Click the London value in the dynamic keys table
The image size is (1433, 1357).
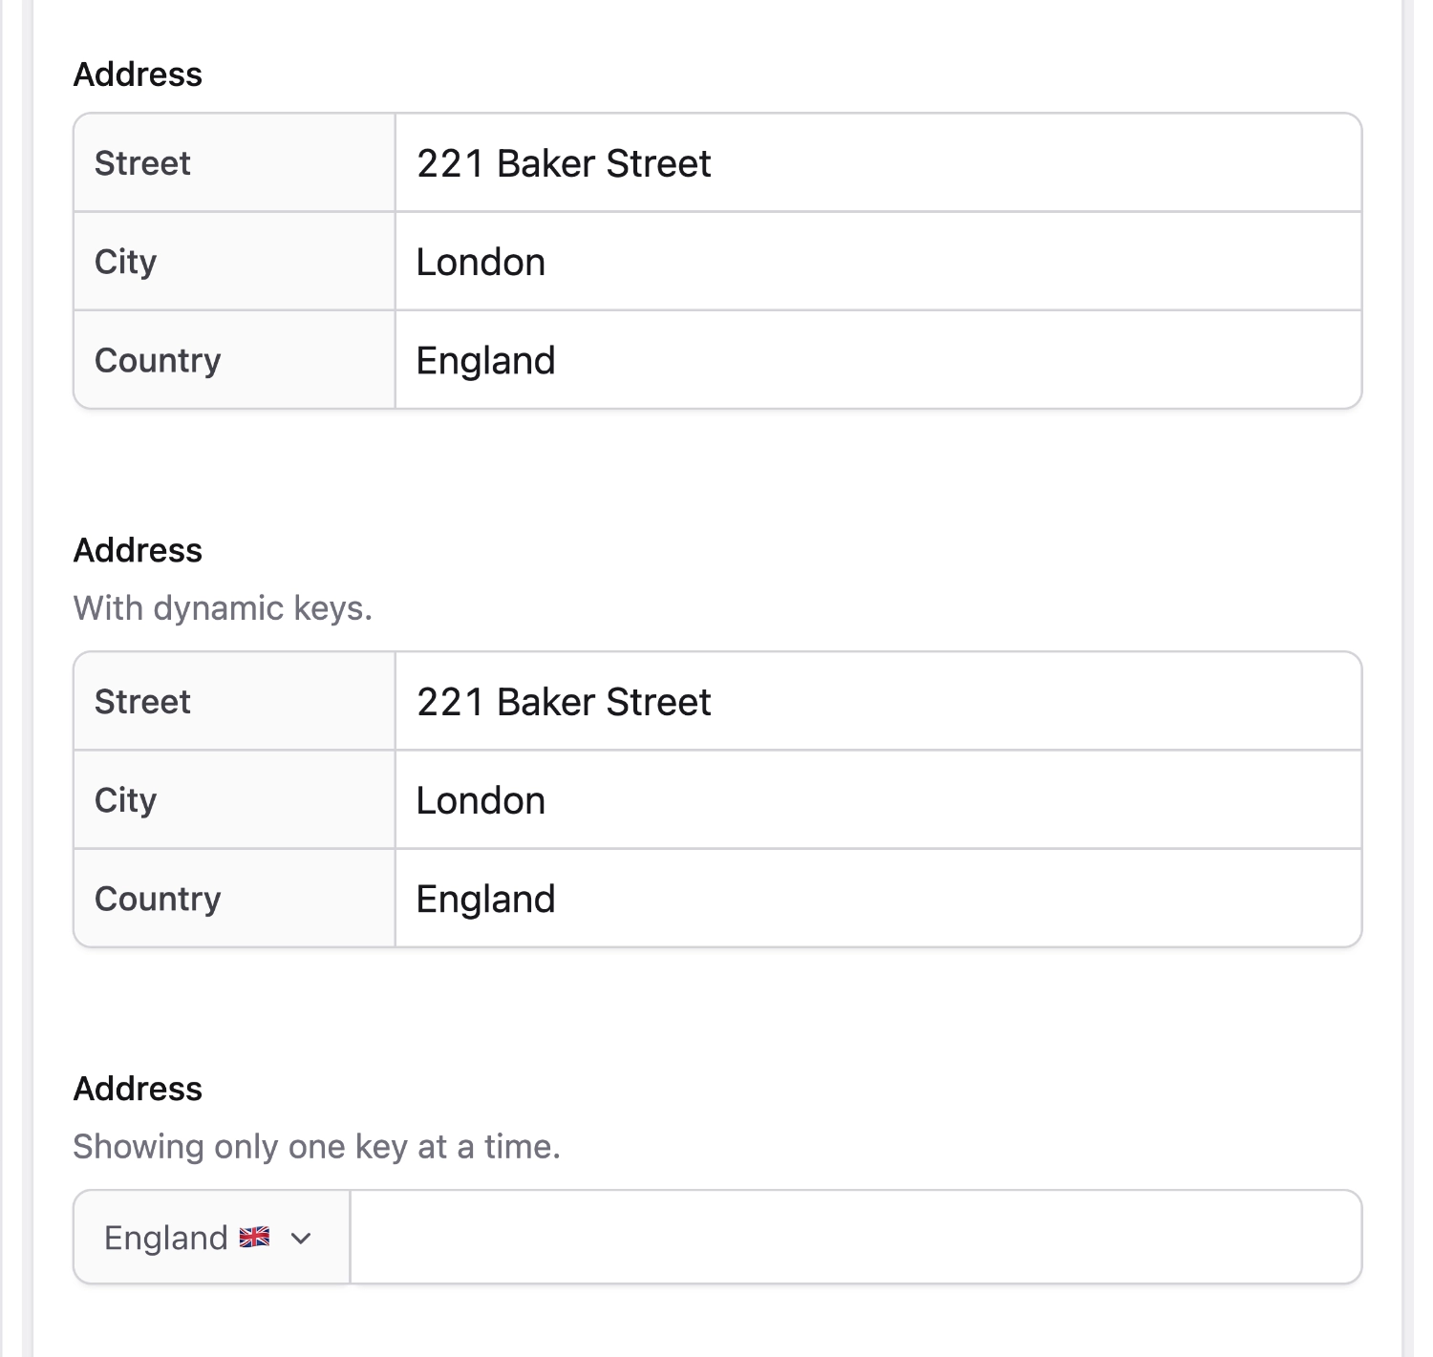(481, 801)
